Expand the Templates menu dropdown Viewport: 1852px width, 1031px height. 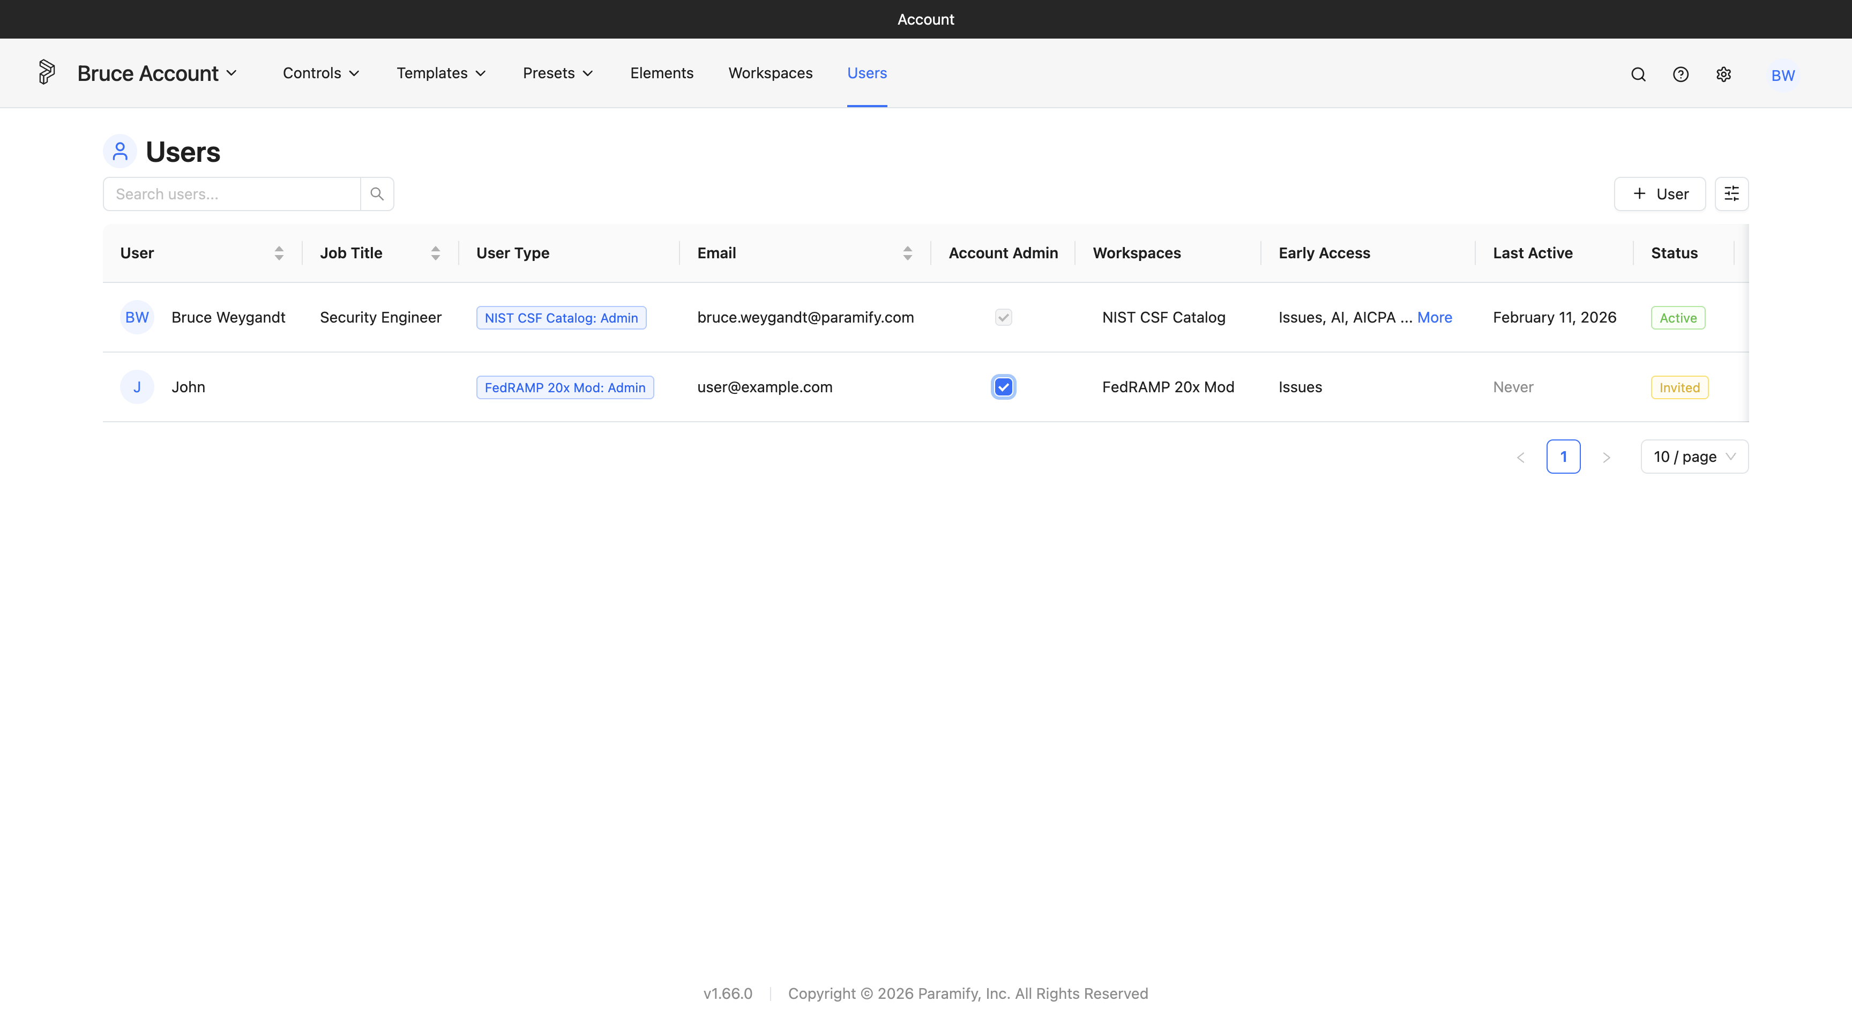click(x=442, y=73)
